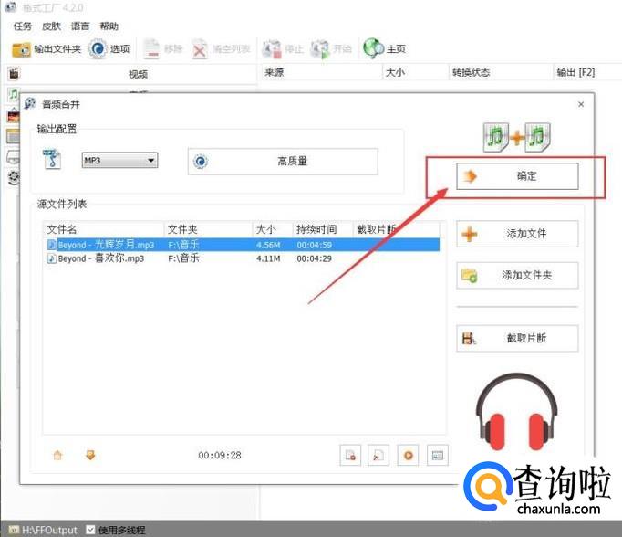This screenshot has height=537, width=622.
Task: Click the 输出 [F2] column header
Action: click(x=586, y=72)
